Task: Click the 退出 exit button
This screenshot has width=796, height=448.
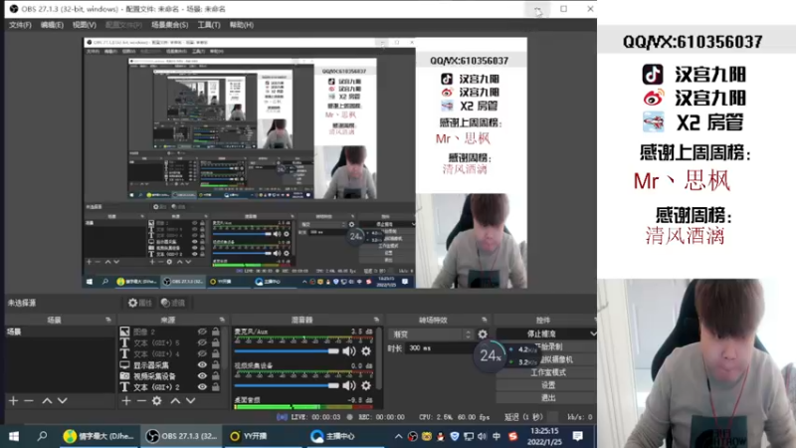Action: 548,397
